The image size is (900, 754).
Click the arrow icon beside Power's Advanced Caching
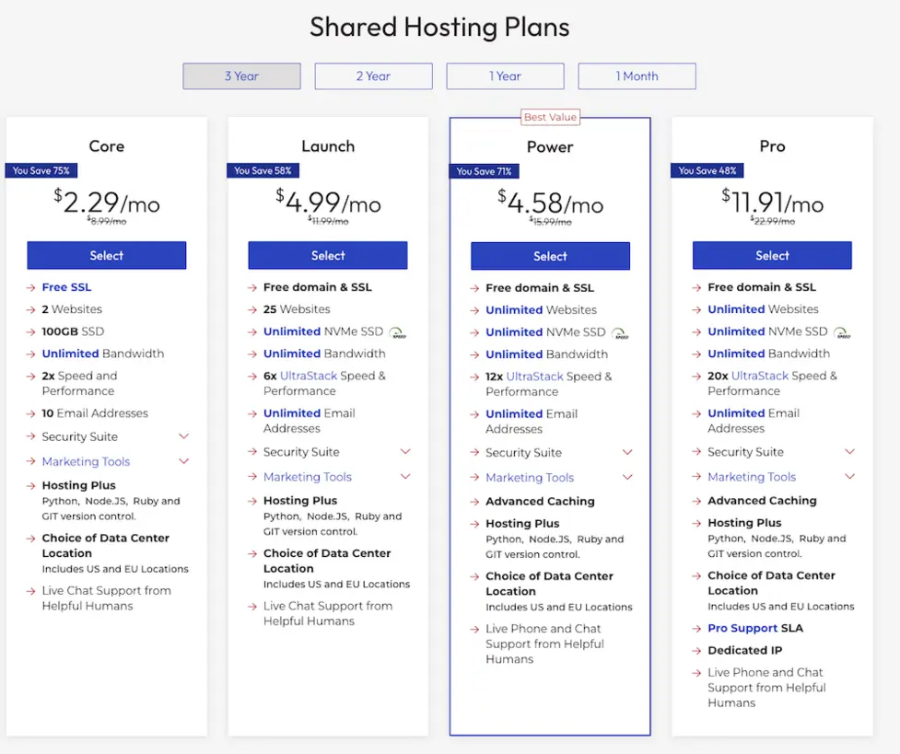(474, 501)
